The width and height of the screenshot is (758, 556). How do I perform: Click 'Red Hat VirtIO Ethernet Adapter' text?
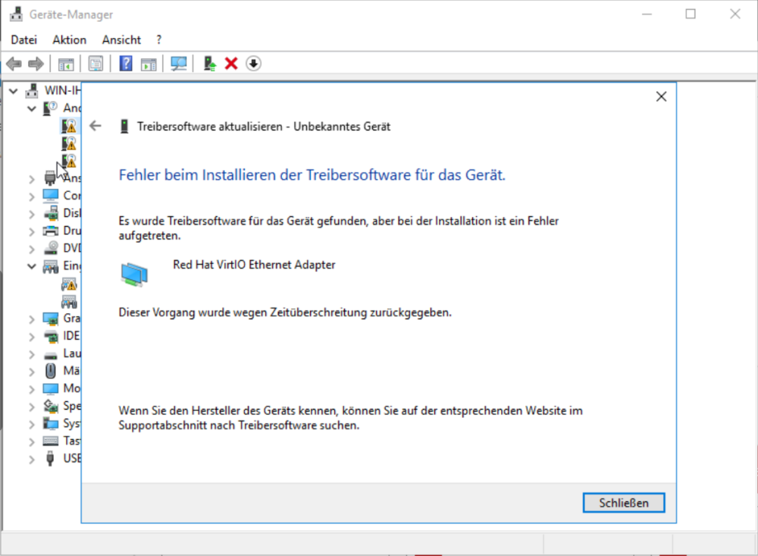(x=254, y=265)
